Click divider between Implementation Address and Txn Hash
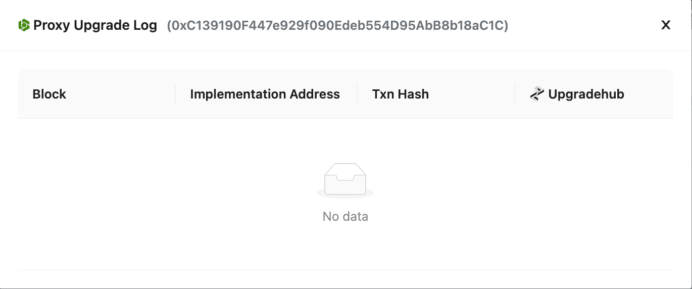The width and height of the screenshot is (692, 289). point(357,94)
